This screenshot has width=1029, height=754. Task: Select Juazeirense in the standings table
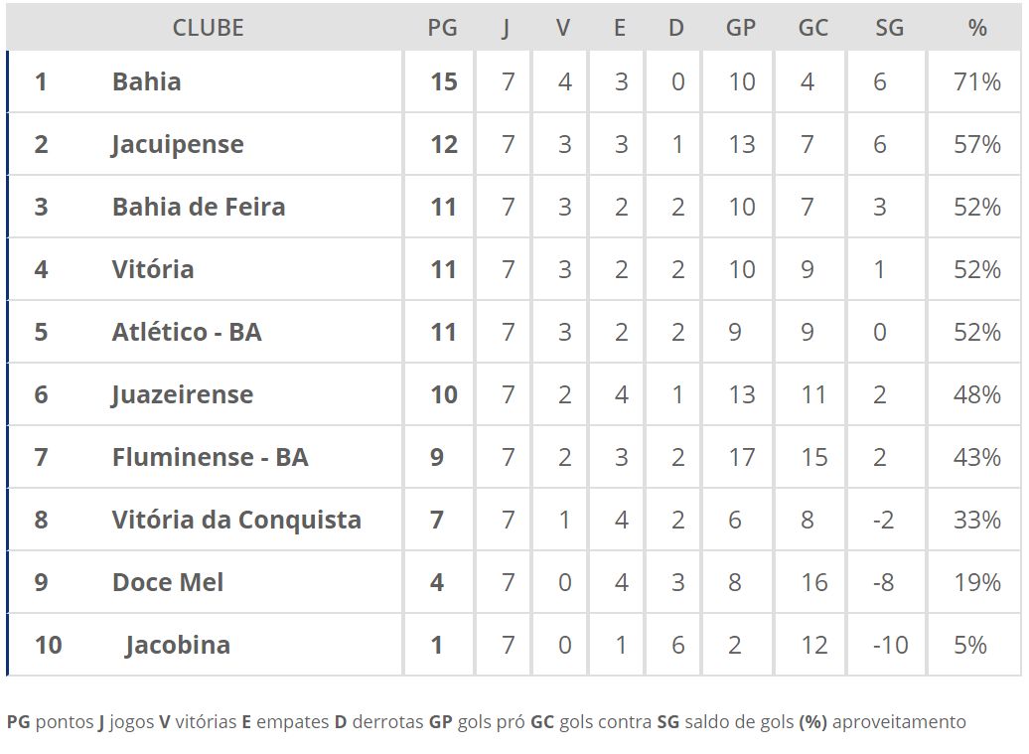pos(182,394)
